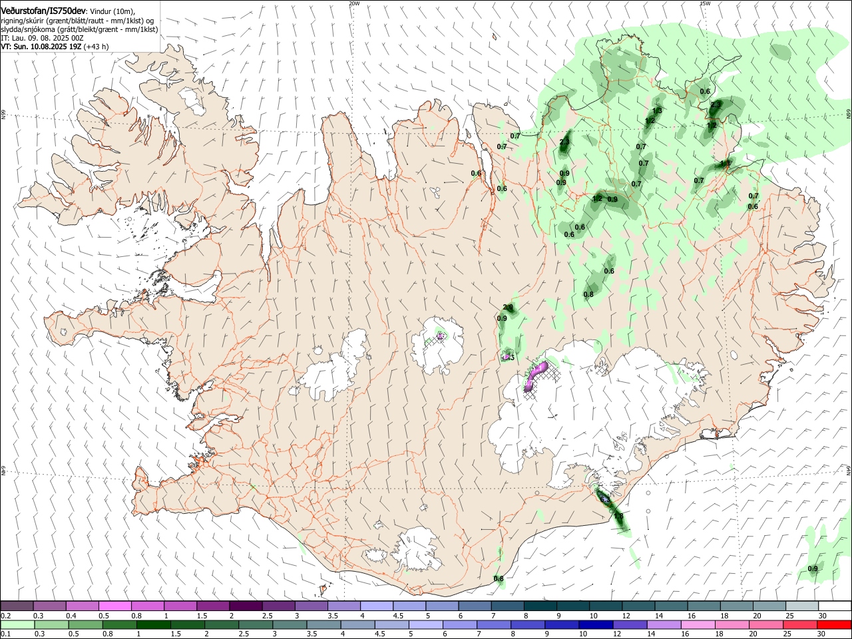Pick the deep navy blue rain legend swatch
Viewport: 852px width, 639px height.
(594, 625)
